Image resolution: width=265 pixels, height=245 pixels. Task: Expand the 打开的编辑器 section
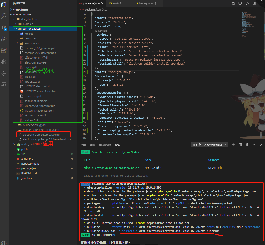43,10
